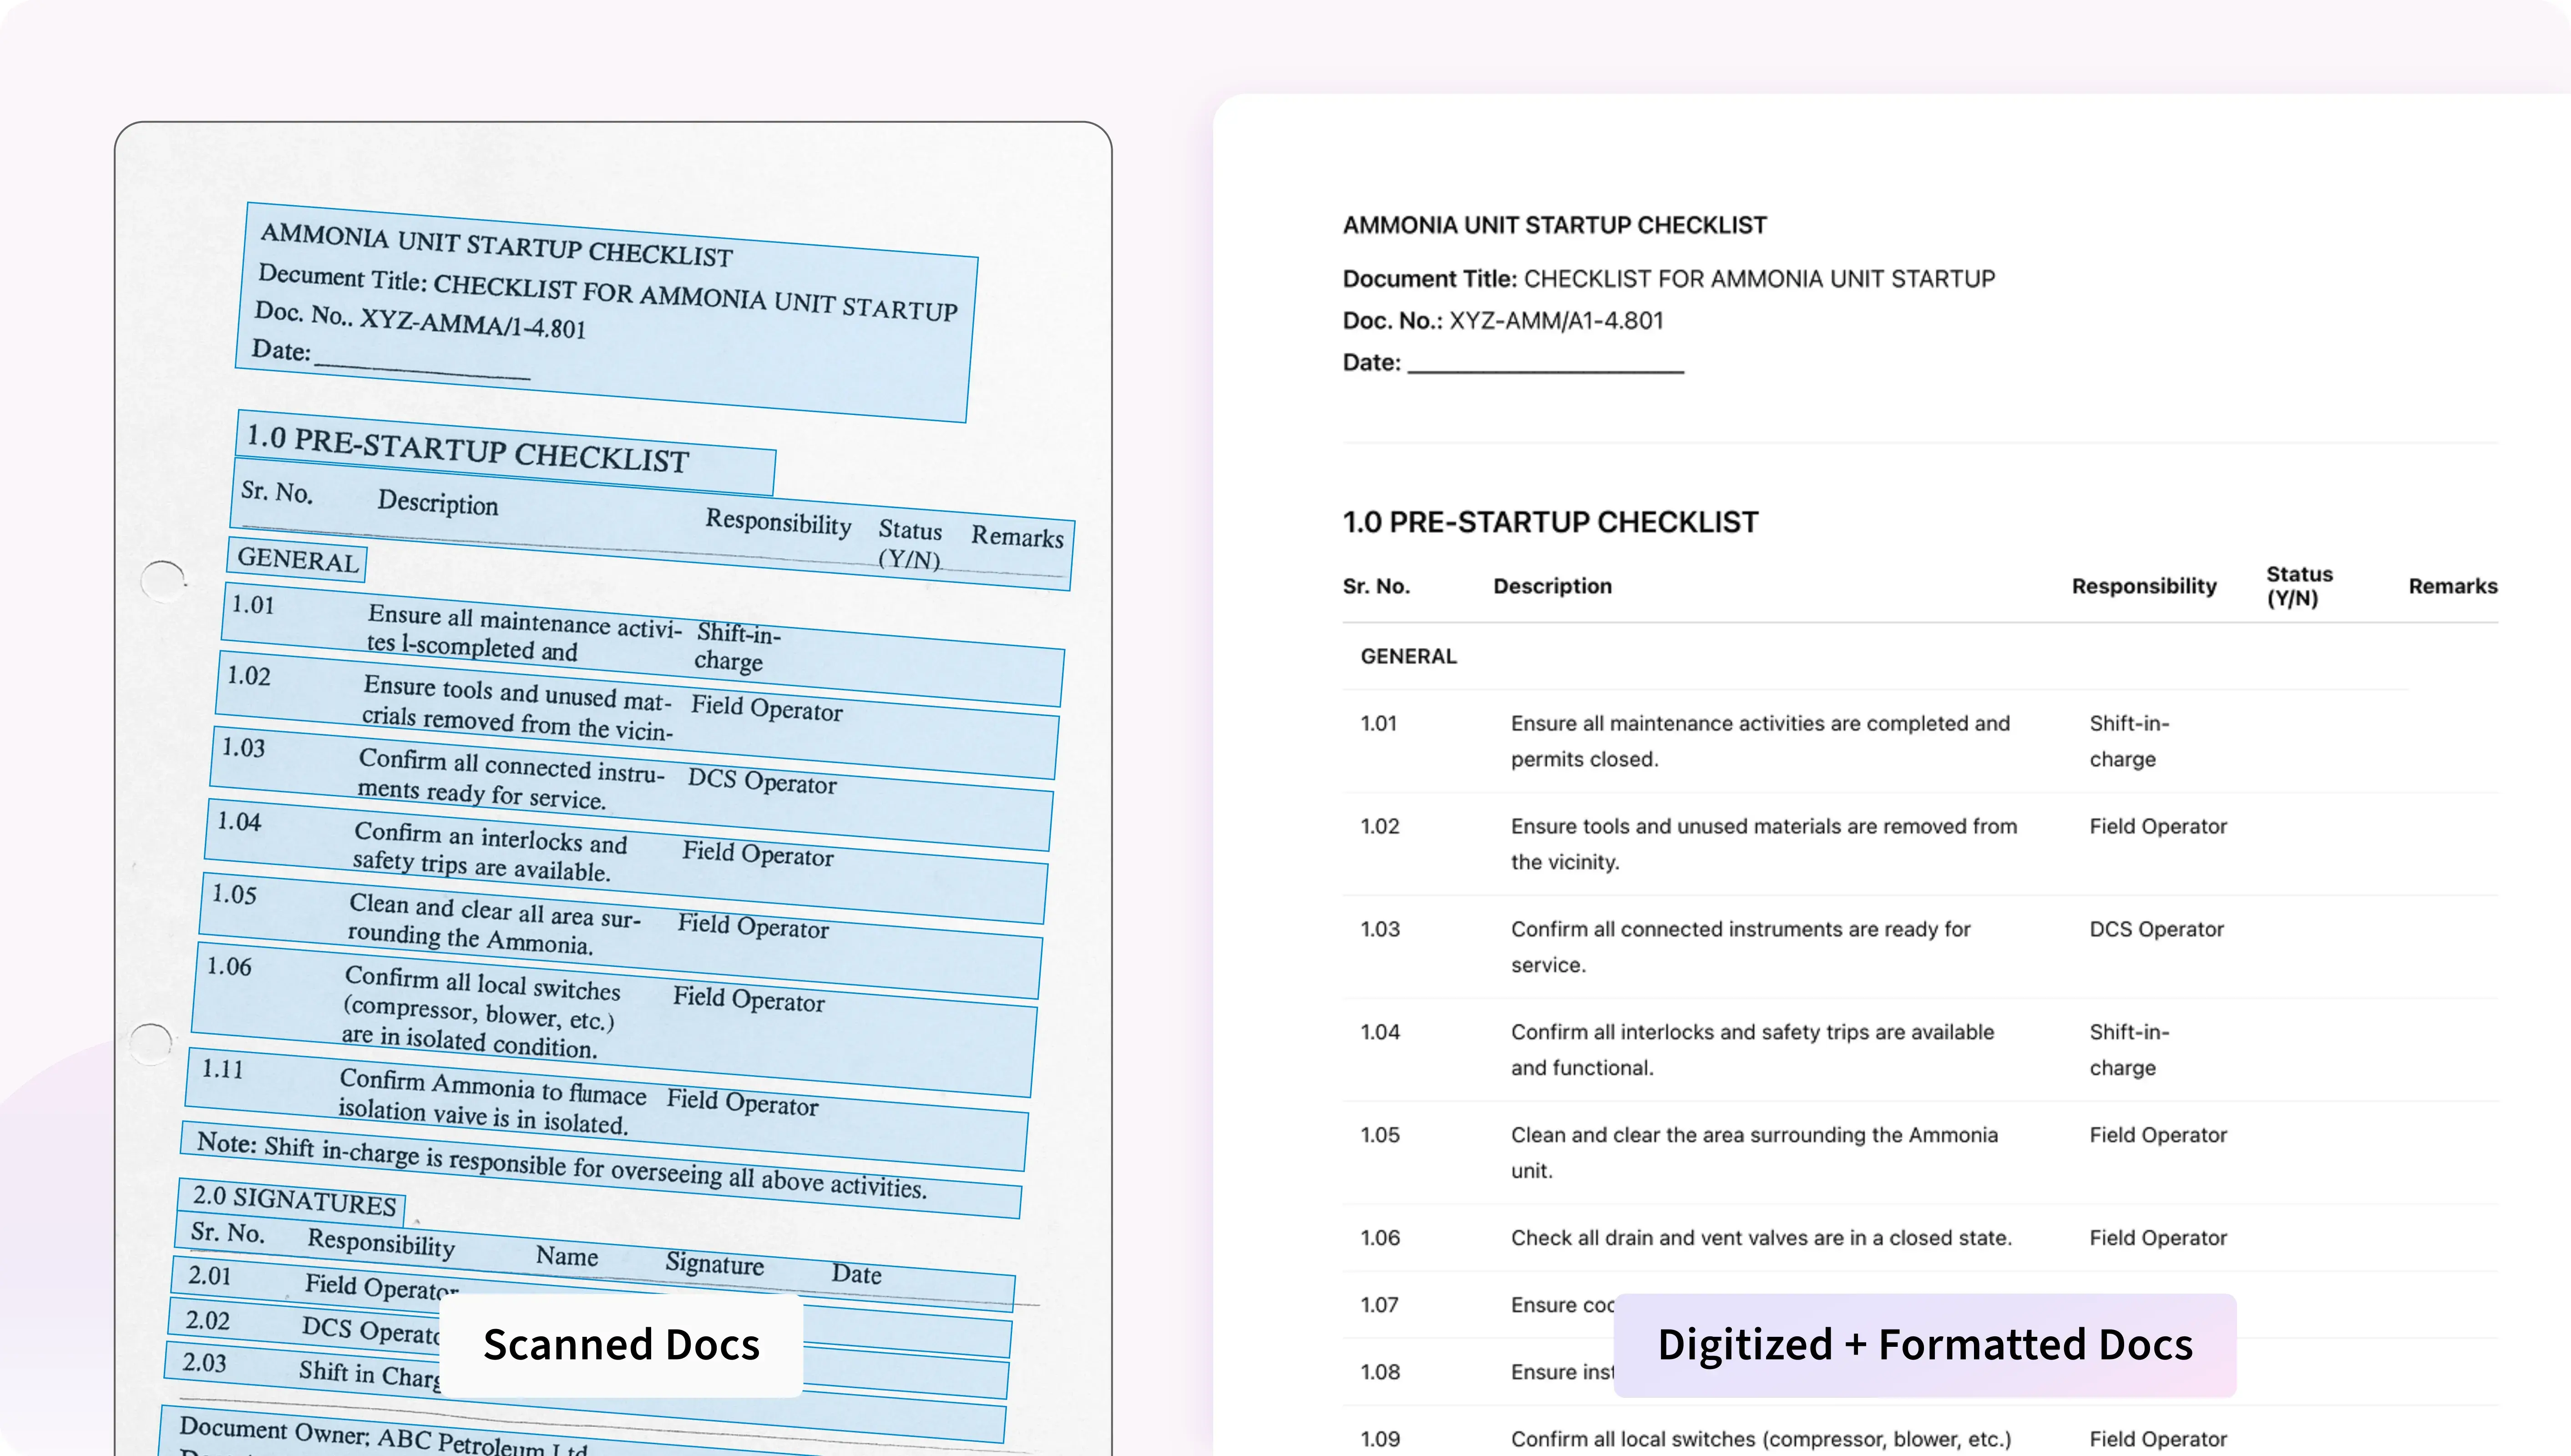
Task: Click the digitized 'AMMONIA UNIT STARTUP CHECKLIST' title
Action: click(x=1554, y=225)
